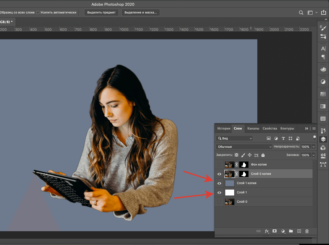The width and height of the screenshot is (329, 245).
Task: Open the Обычные blend mode dropdown
Action: tap(244, 147)
